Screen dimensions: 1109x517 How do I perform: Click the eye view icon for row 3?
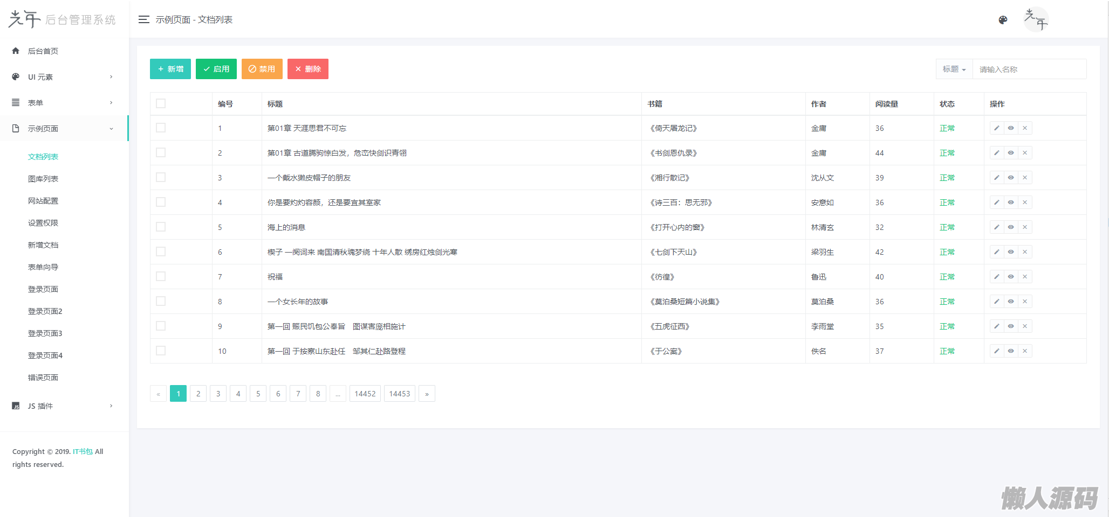click(x=1011, y=178)
